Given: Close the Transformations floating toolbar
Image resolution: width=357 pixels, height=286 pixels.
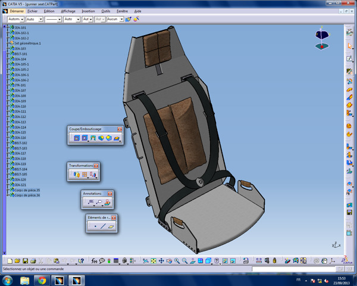Looking at the screenshot, I should (96, 166).
